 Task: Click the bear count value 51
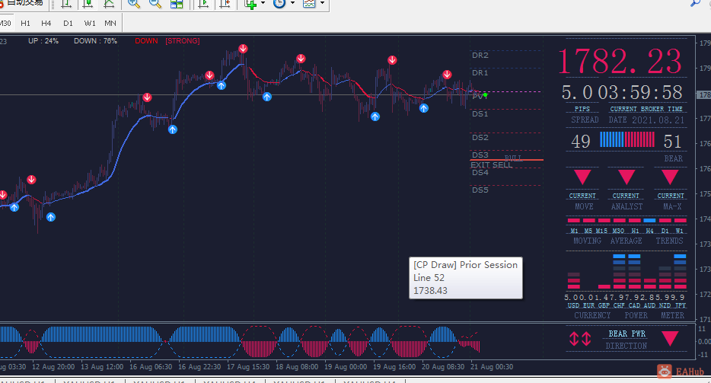point(672,142)
